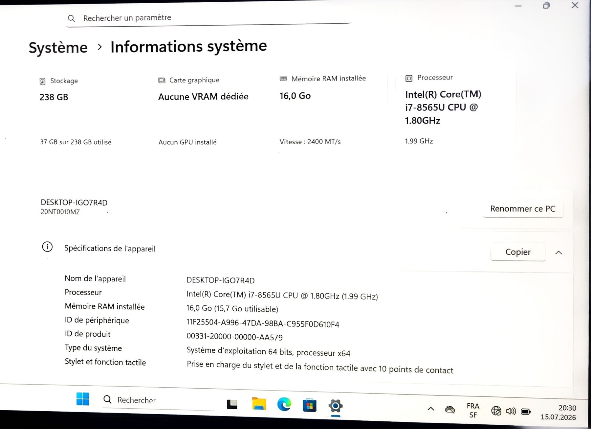
Task: Select text 37 GB sur 238 GB utilisé
Action: [76, 142]
